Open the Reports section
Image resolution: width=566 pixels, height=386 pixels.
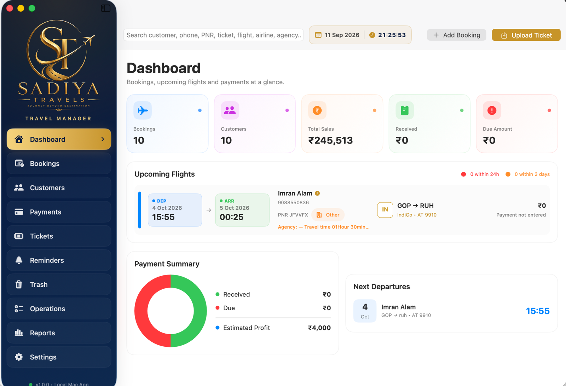[x=59, y=333]
